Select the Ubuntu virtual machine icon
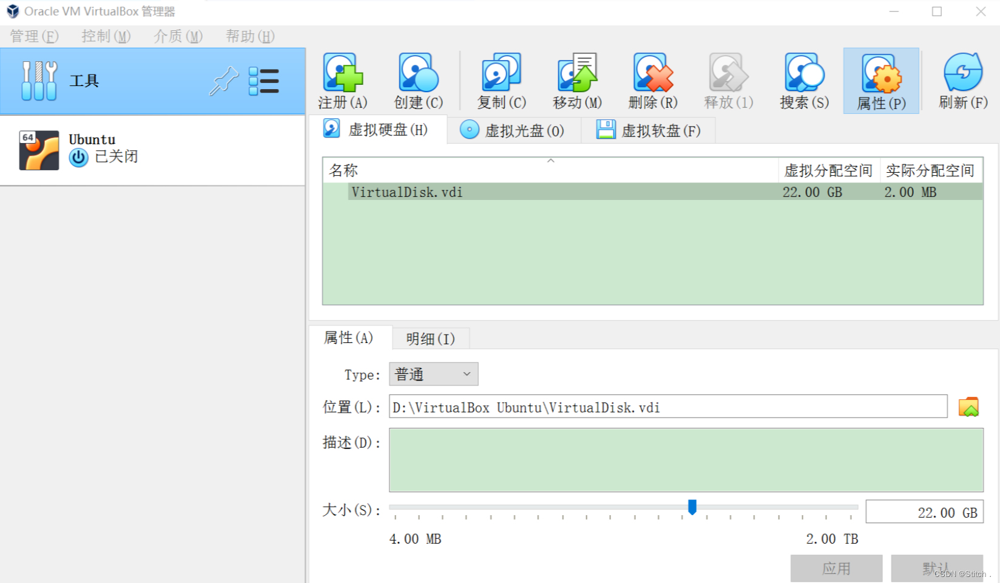Screen dimensions: 1000x583 pos(39,150)
